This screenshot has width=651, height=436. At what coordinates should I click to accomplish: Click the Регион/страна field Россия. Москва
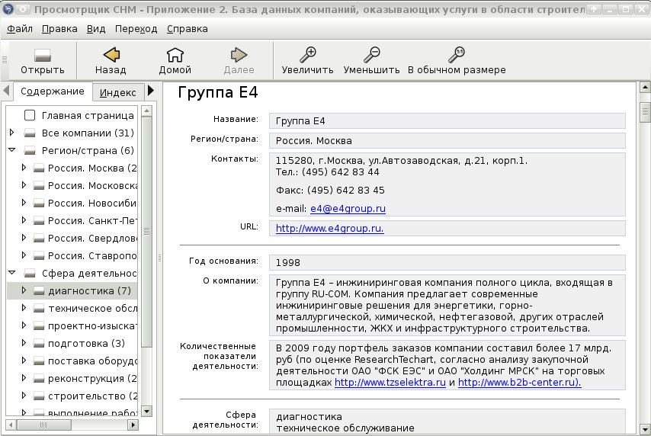[447, 141]
